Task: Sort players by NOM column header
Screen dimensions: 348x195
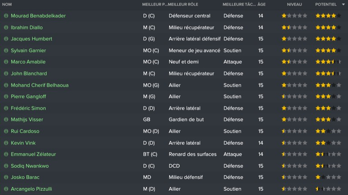Action: [8, 4]
